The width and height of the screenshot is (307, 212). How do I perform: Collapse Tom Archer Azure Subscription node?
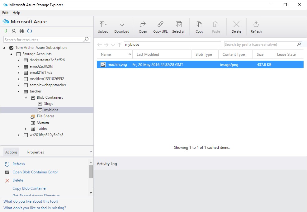(x=4, y=48)
